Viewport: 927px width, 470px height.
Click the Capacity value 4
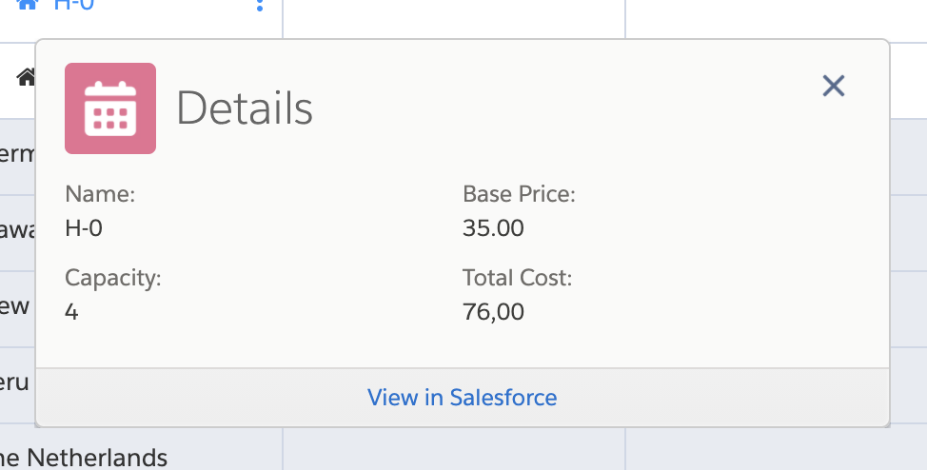[x=71, y=311]
